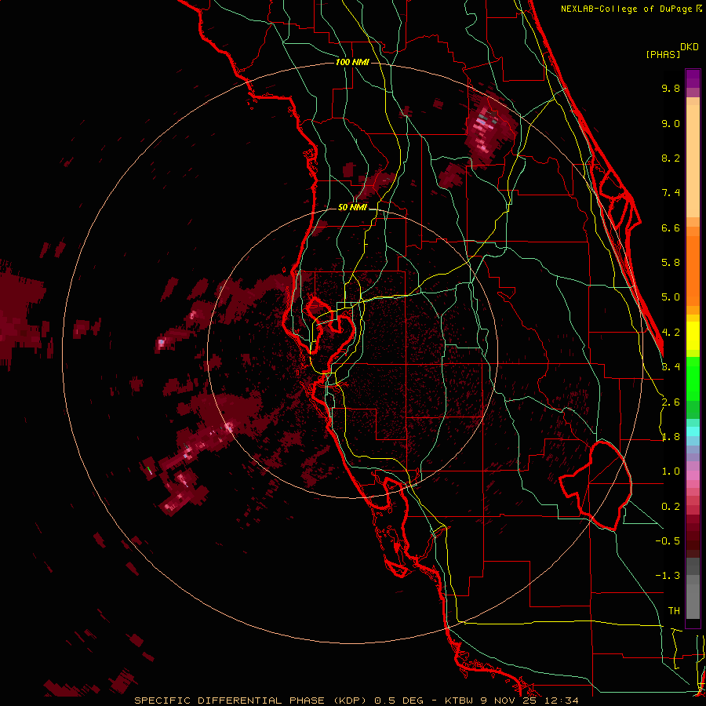706x706 pixels.
Task: Click the 4.2 value on the color scale
Action: point(671,333)
